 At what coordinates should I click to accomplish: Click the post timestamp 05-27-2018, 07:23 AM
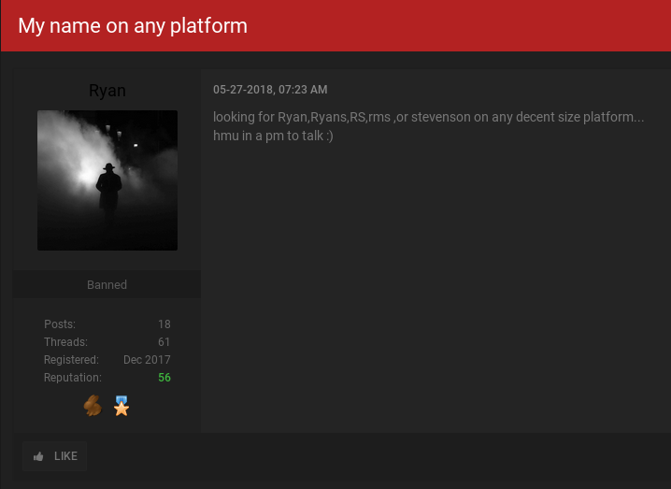click(x=270, y=90)
